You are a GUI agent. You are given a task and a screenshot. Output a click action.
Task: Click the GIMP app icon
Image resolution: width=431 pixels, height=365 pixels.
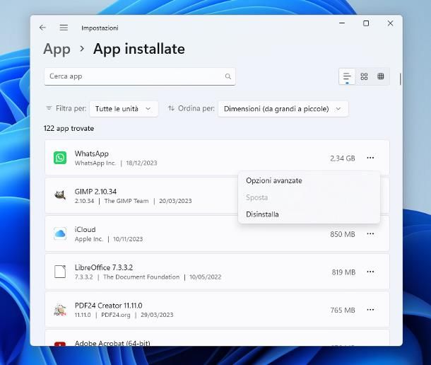coord(60,195)
